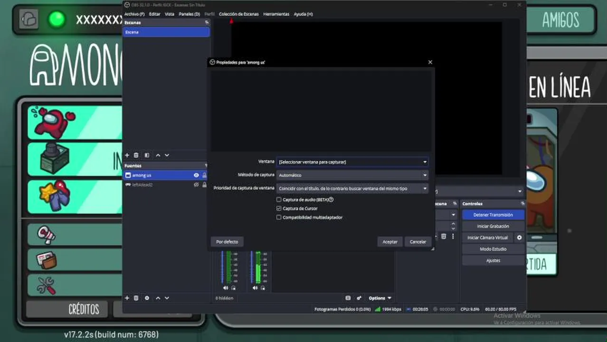Click Iniciar Grabación button
This screenshot has height=342, width=607.
point(493,226)
